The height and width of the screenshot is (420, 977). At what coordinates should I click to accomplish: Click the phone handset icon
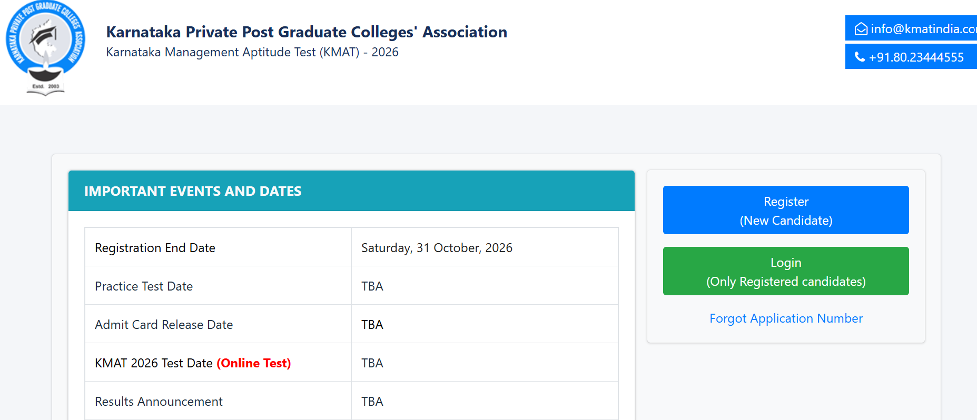click(x=860, y=57)
